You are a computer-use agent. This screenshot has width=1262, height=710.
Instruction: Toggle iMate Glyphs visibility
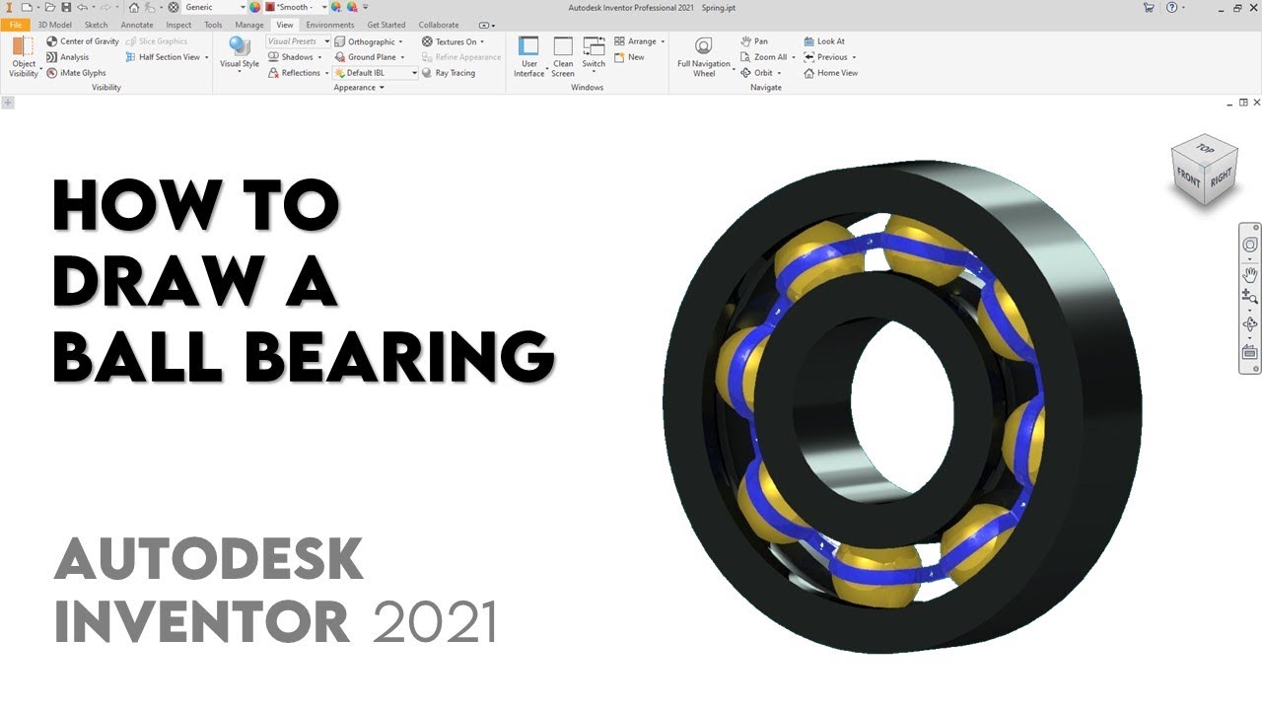pyautogui.click(x=76, y=73)
